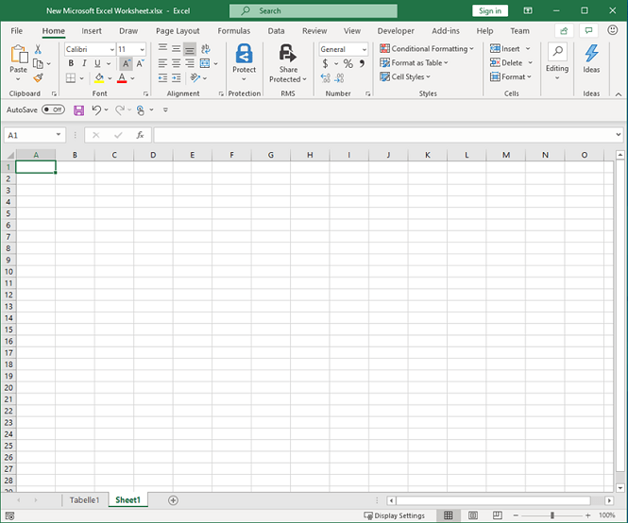Align text left
The width and height of the screenshot is (628, 523).
(162, 63)
